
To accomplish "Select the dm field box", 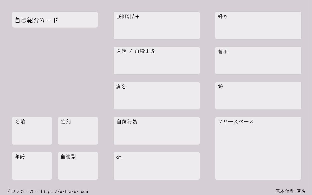I will coord(157,166).
